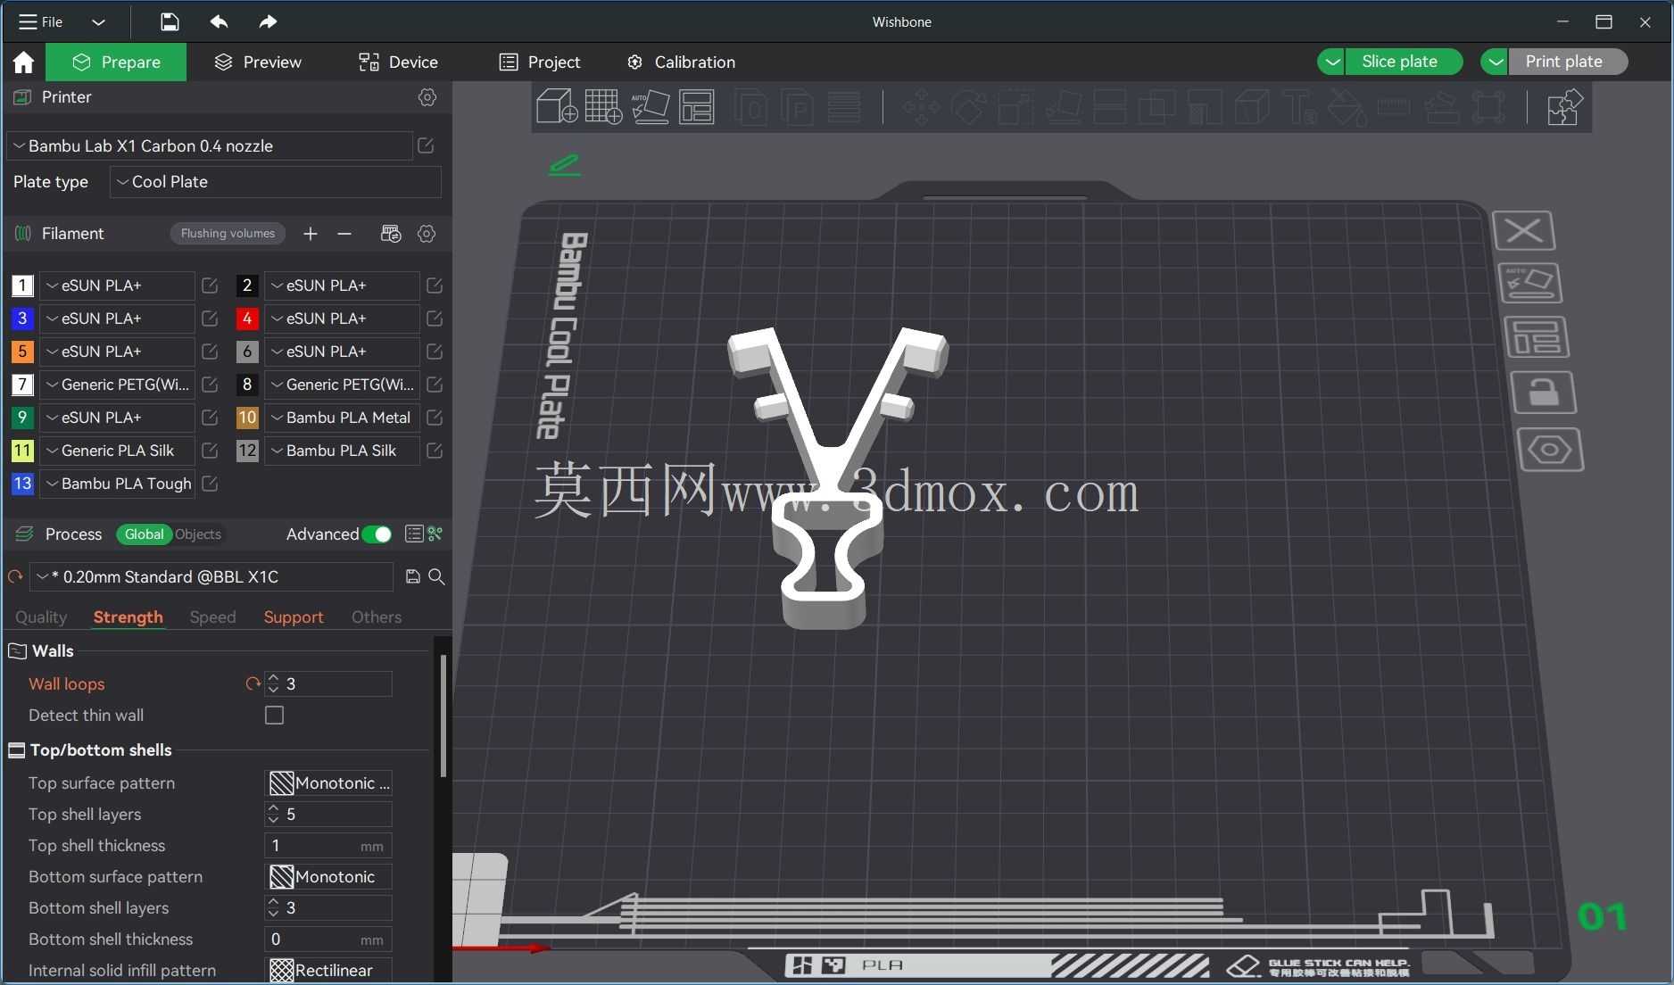Click the AMS sync filament icon
1674x985 pixels.
coord(391,234)
